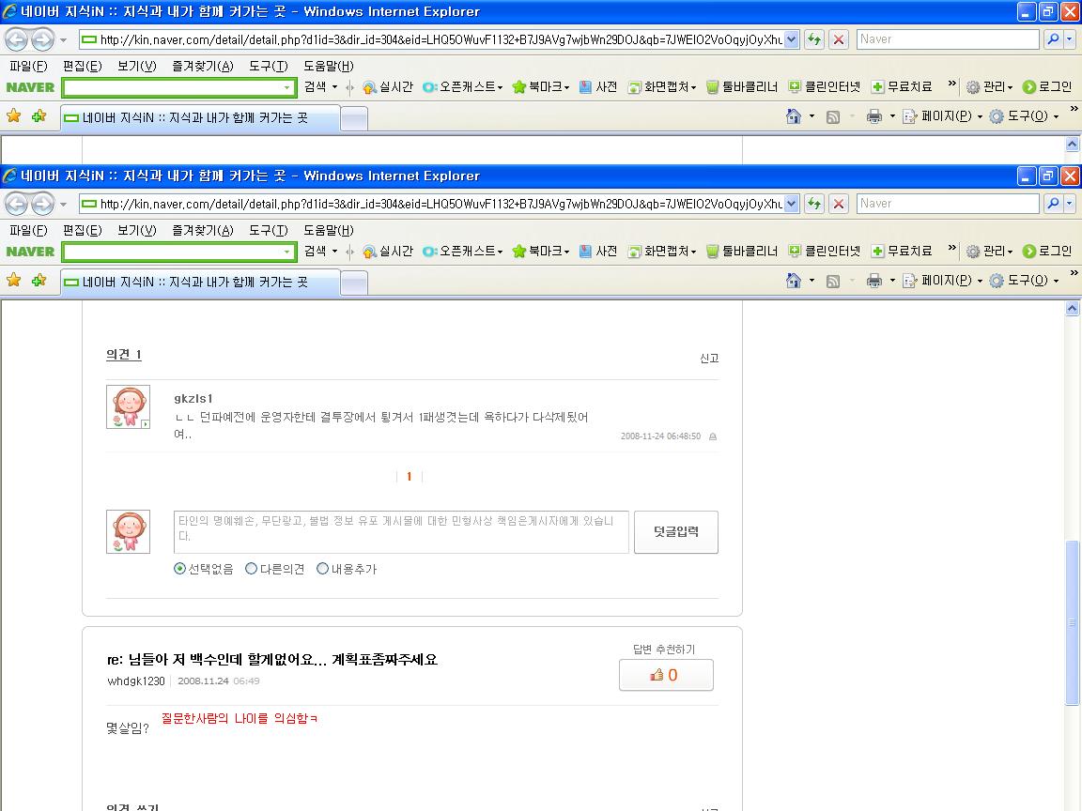The height and width of the screenshot is (811, 1082).
Task: Select the 내용추가 radio option
Action: 322,569
